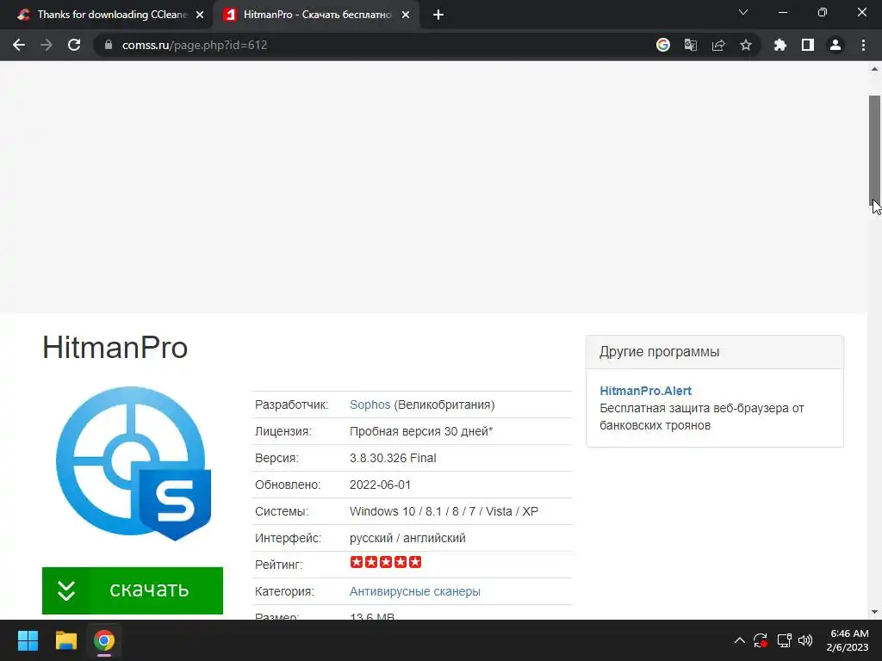Viewport: 882px width, 661px height.
Task: Click the update date 2022-06-01
Action: (380, 485)
